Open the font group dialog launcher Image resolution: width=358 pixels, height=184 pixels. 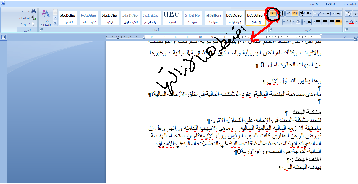click(x=347, y=30)
